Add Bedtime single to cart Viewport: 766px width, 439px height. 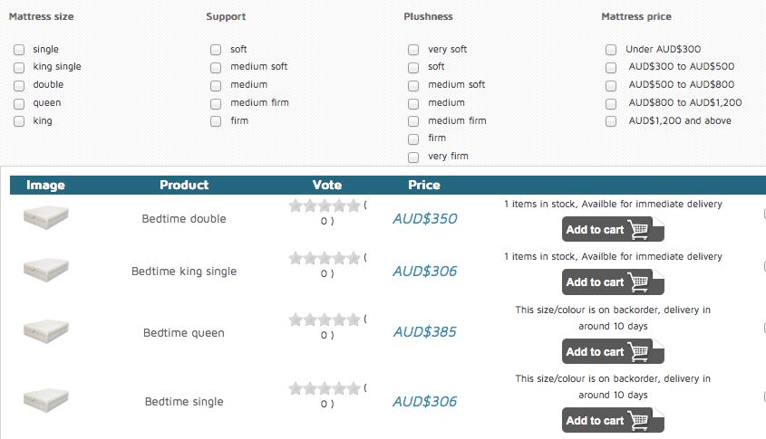click(x=613, y=420)
